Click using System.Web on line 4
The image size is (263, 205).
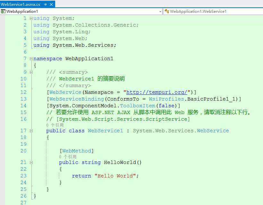tap(60, 38)
